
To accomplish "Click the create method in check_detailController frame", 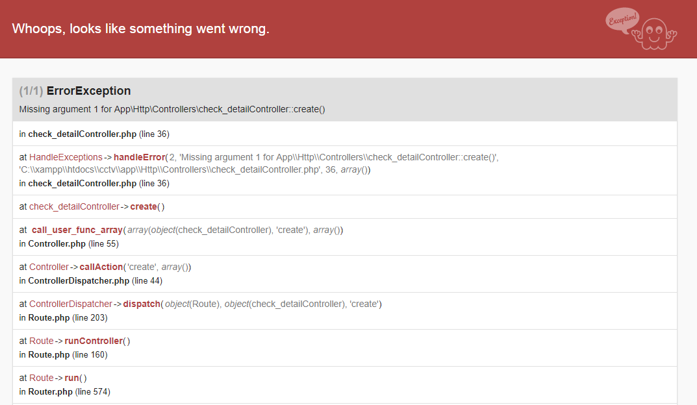I will pos(142,206).
